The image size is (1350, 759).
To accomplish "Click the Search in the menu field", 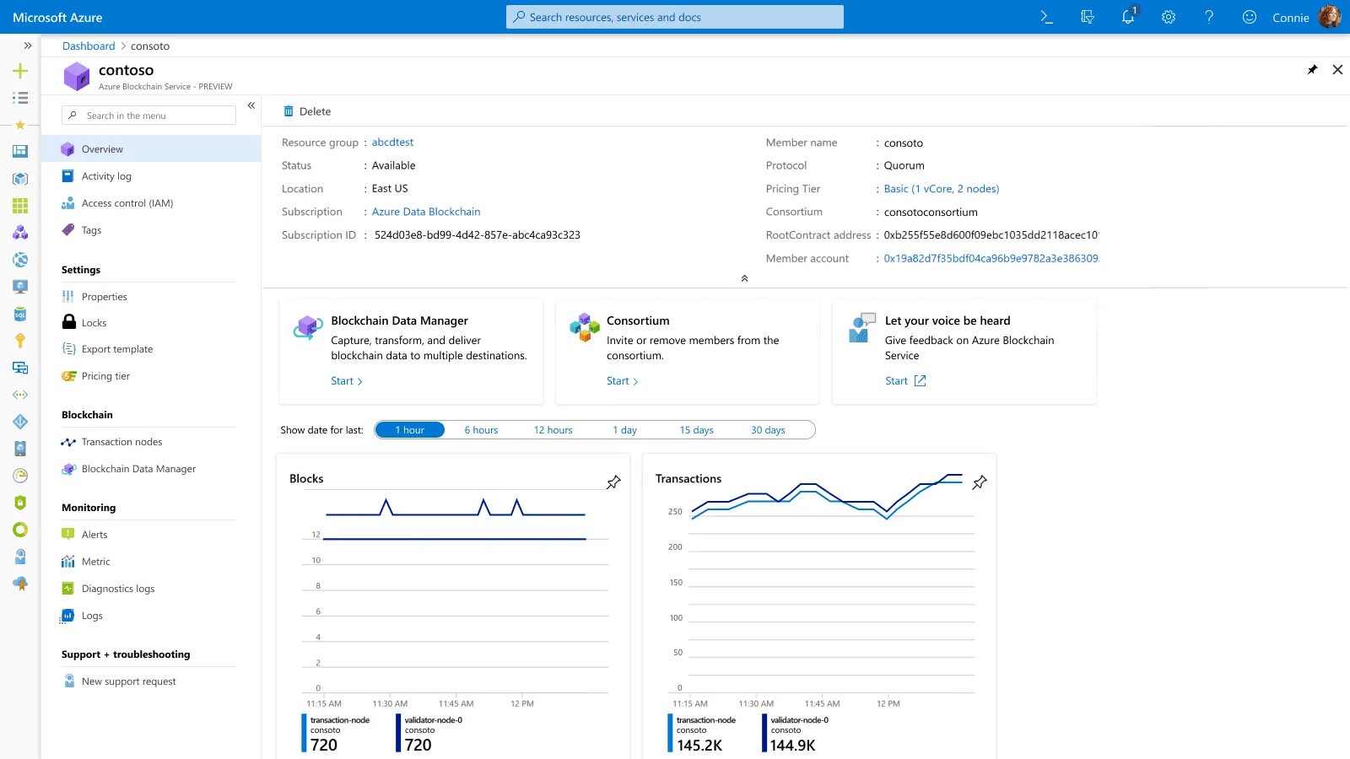I will 149,116.
